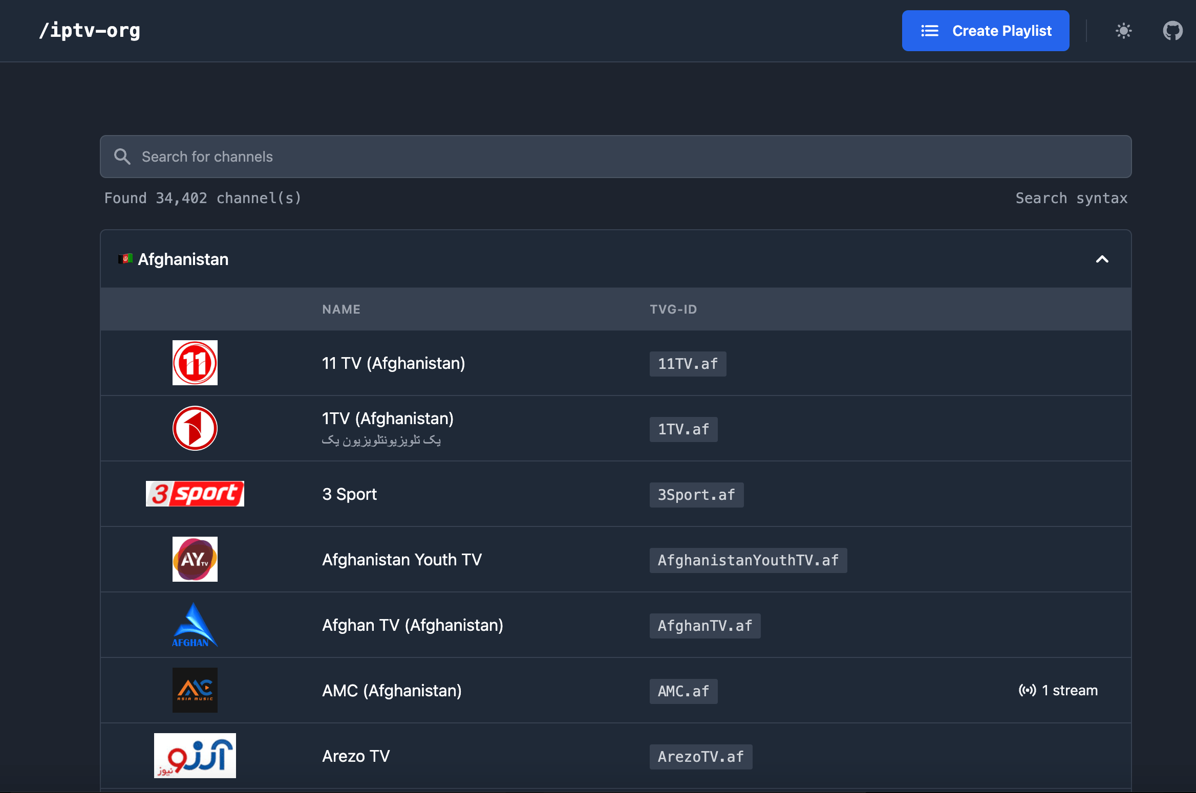Copy the 3Sport.af tvg-id badge

point(696,495)
